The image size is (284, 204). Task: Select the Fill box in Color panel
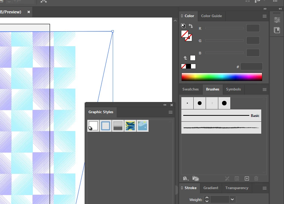(x=185, y=34)
